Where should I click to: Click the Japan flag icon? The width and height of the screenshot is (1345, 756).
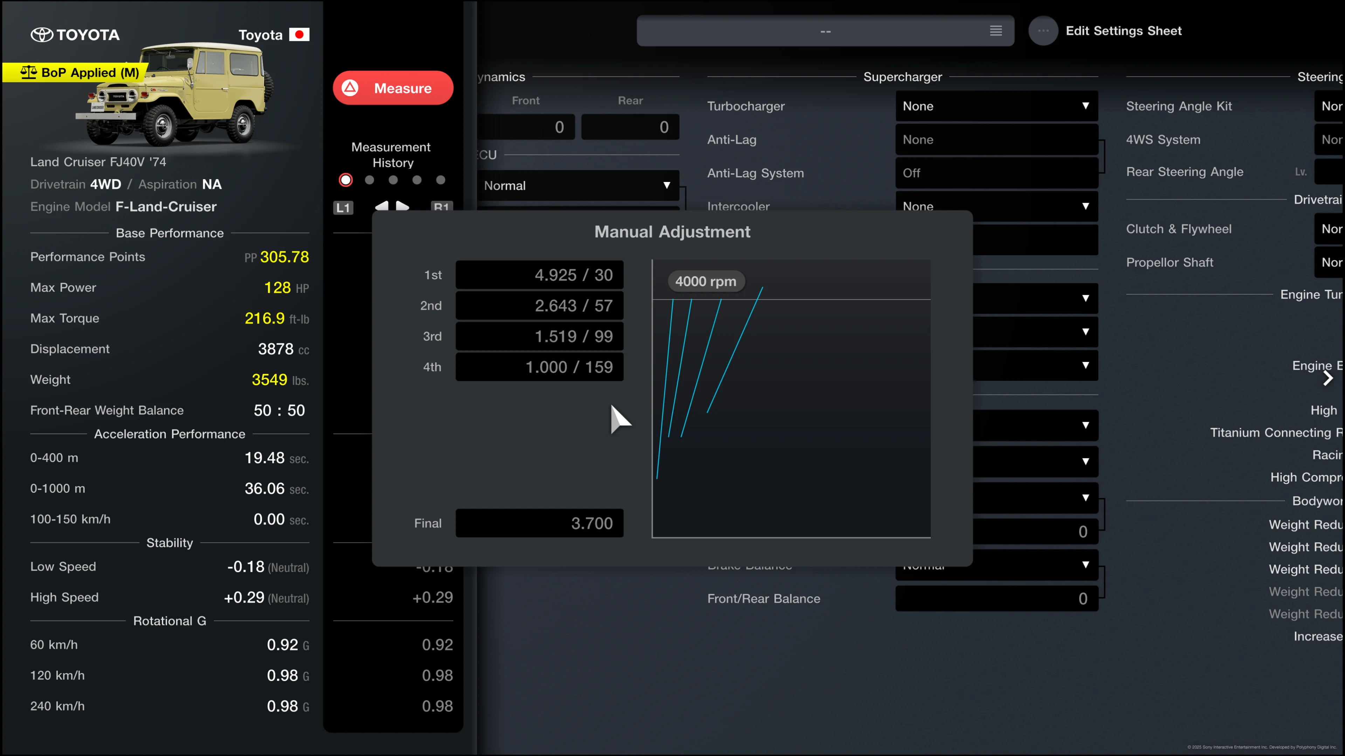pos(299,34)
